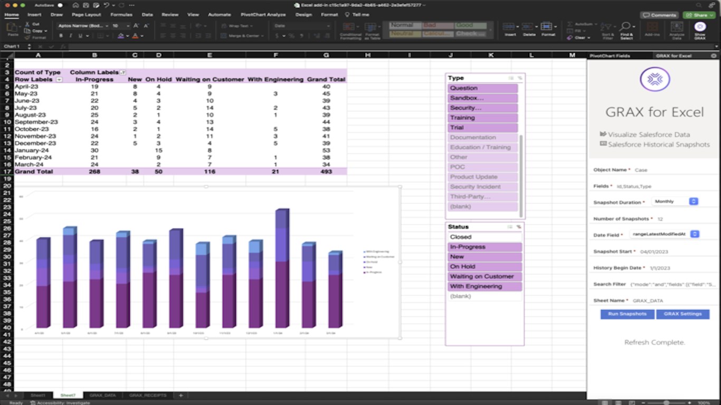Click the Cut scissors icon
Image resolution: width=721 pixels, height=405 pixels.
(x=26, y=24)
